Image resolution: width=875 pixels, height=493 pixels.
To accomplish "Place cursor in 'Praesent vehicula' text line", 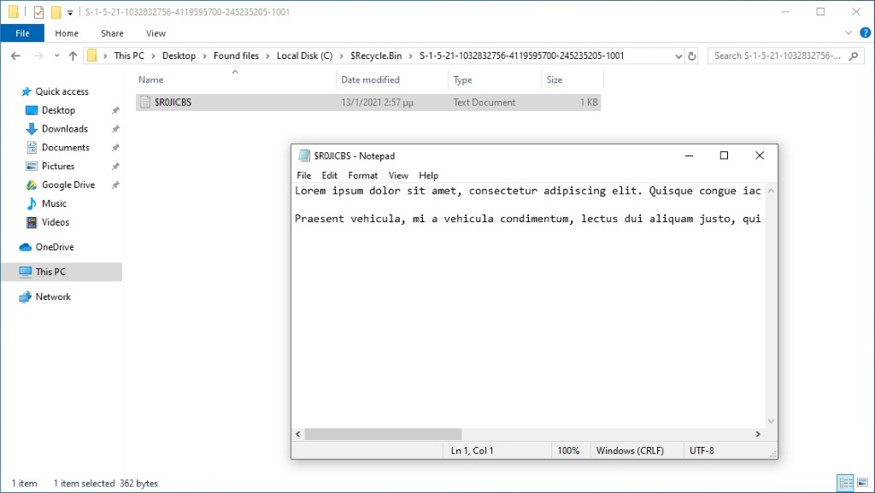I will click(x=527, y=219).
